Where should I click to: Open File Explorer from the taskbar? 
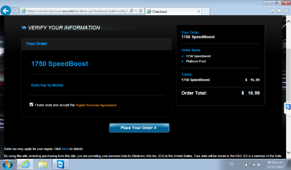pyautogui.click(x=43, y=164)
